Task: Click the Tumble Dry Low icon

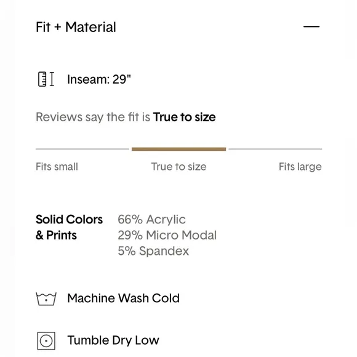Action: click(x=46, y=341)
